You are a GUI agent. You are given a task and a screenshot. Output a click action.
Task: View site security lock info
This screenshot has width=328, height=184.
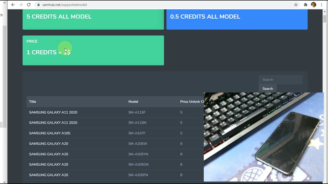coord(39,5)
